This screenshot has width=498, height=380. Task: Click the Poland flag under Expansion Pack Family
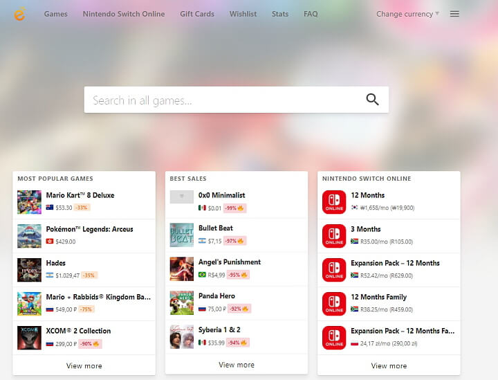click(354, 343)
